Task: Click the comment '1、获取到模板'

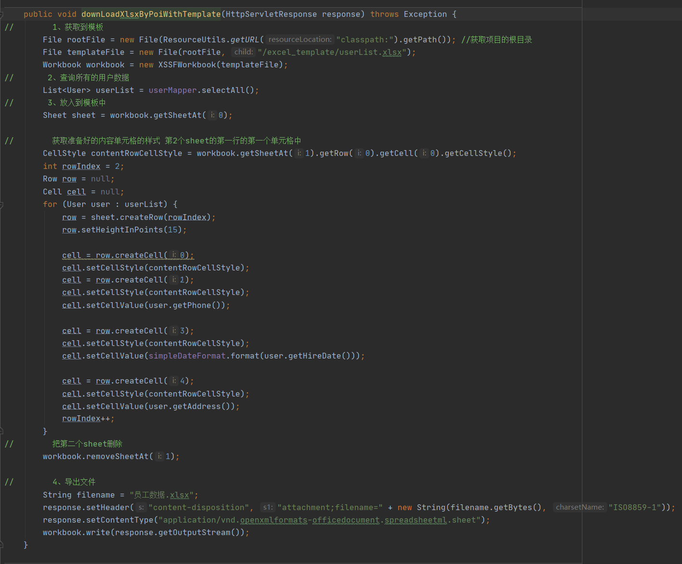Action: (x=78, y=27)
